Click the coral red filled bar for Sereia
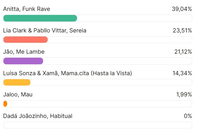 point(25,40)
